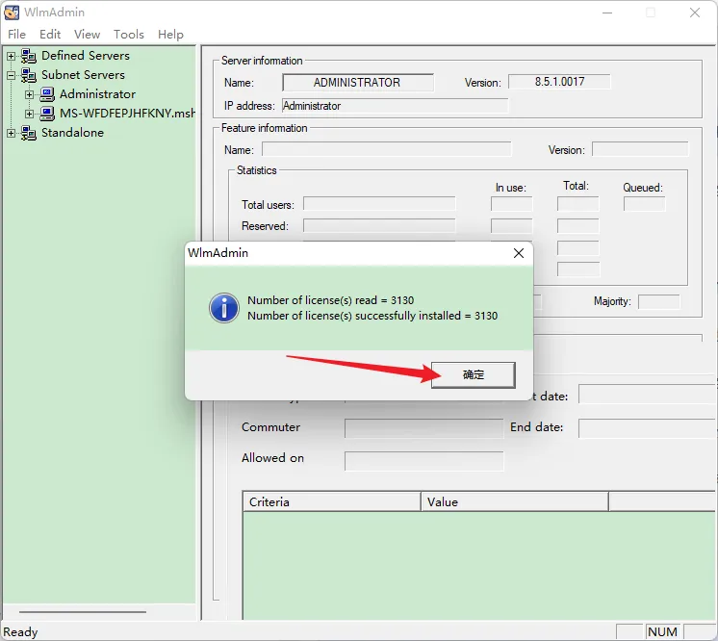The width and height of the screenshot is (718, 641).
Task: Expand the MS-WFDFEPJHFKNY server node
Action: tap(29, 114)
